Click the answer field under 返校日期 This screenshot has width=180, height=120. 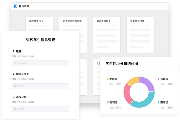click(40, 109)
